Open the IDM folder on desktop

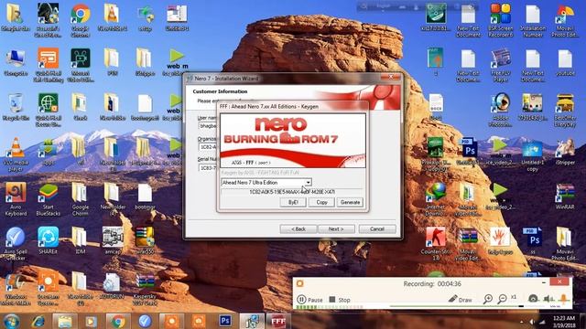[x=80, y=240]
